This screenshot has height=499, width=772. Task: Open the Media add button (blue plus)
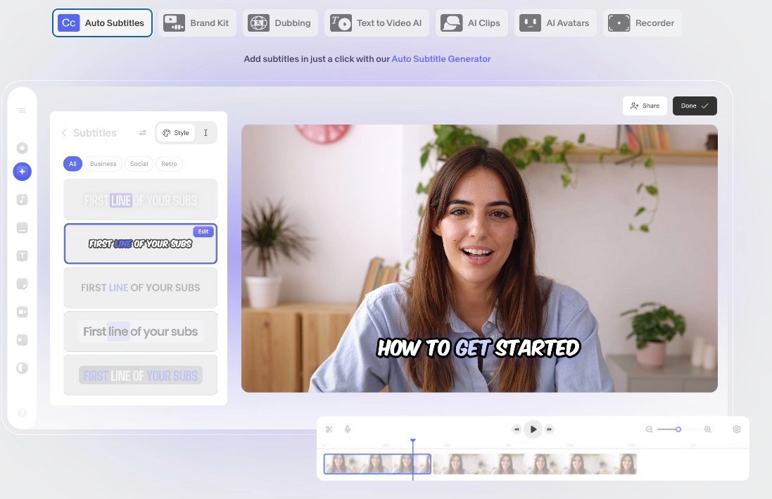(22, 171)
